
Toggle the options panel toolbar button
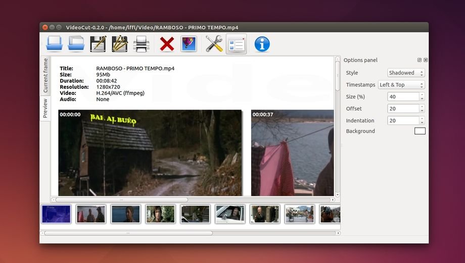(x=236, y=44)
